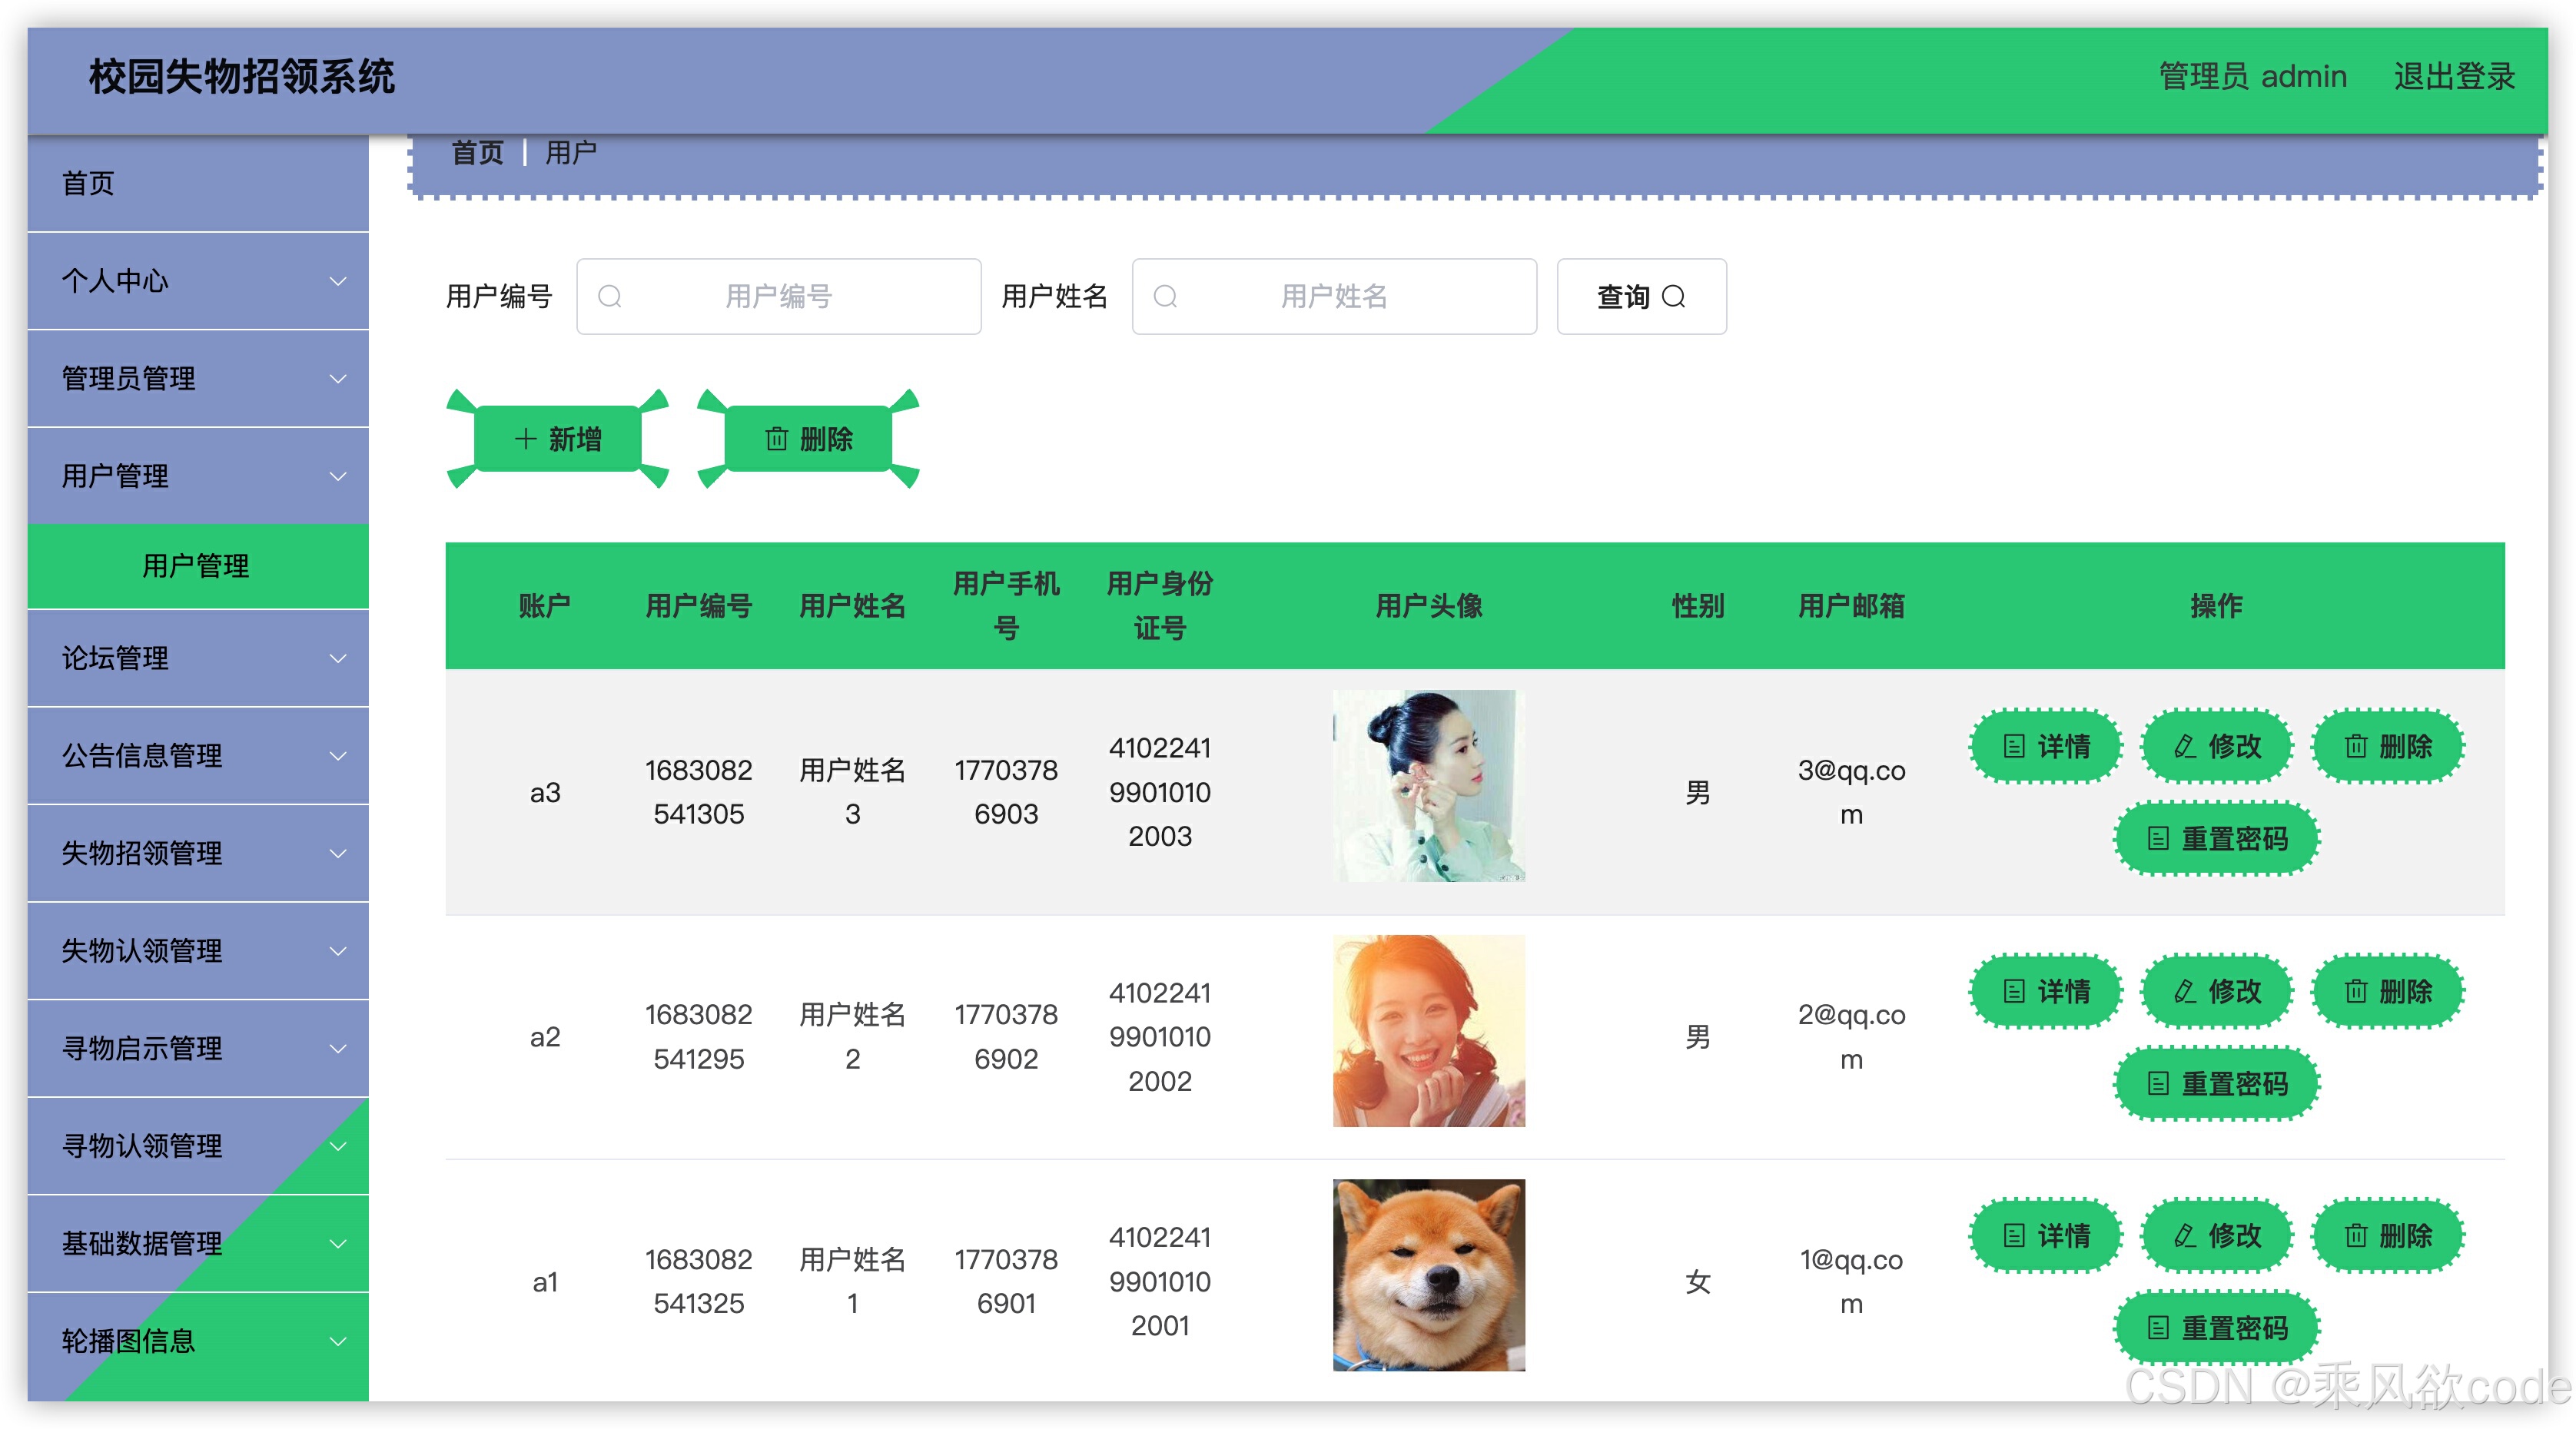2576x1429 pixels.
Task: Select the pencil 修改 icon for user a2
Action: click(2183, 992)
